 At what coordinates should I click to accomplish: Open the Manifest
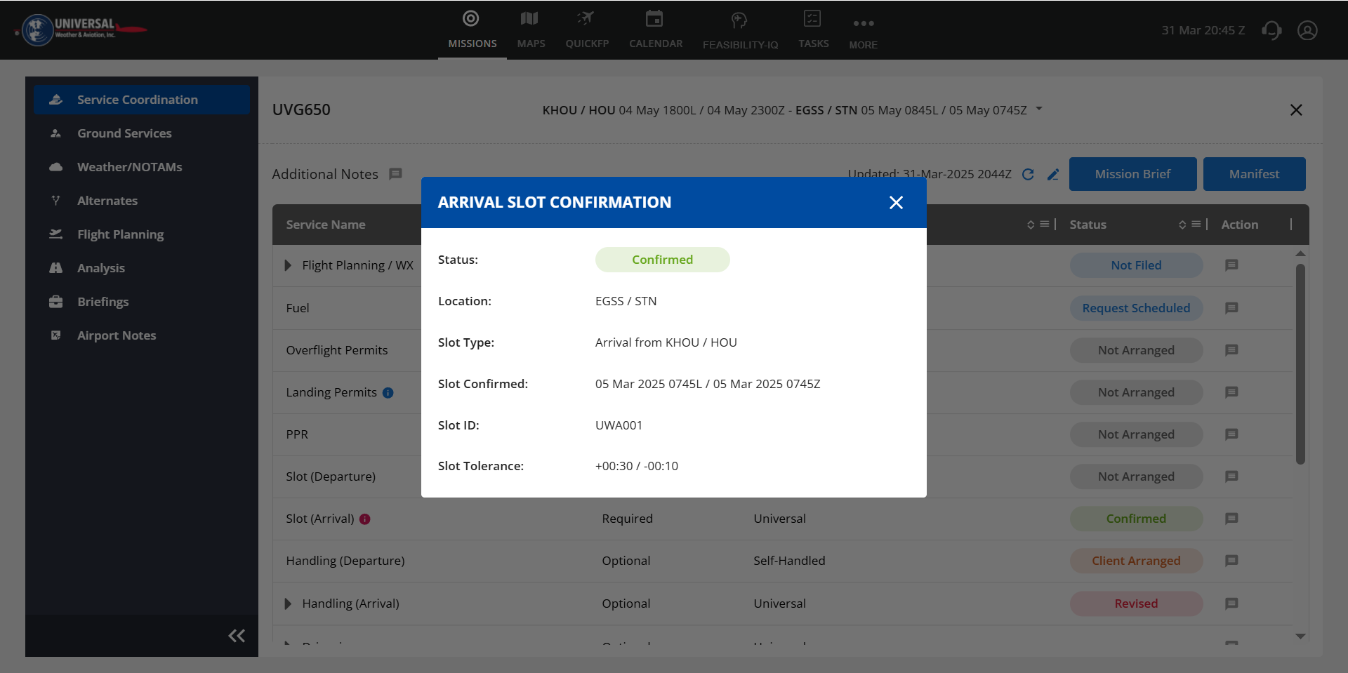[1254, 174]
